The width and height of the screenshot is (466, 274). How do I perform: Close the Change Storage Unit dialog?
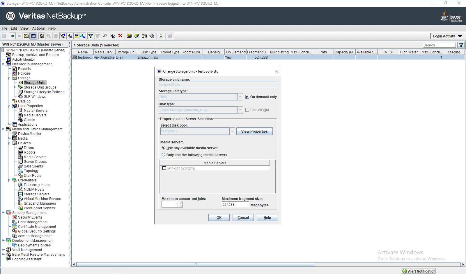click(277, 71)
